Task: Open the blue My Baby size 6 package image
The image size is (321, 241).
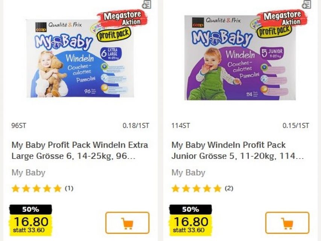Action: 80,58
